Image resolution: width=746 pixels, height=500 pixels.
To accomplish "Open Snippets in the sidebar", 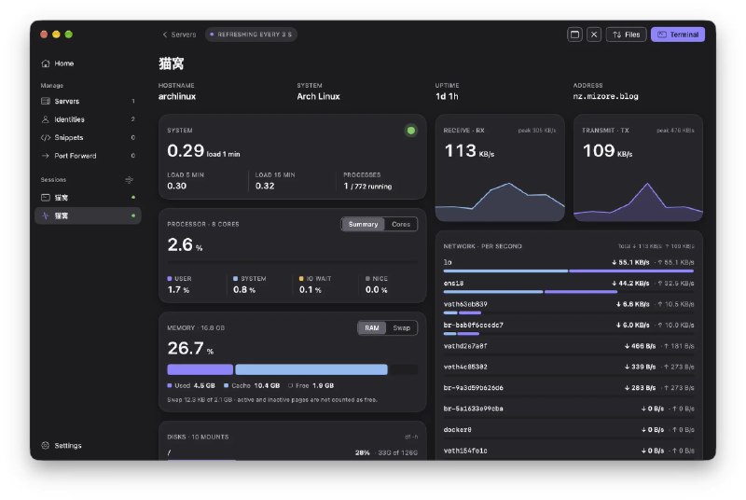I will [88, 137].
